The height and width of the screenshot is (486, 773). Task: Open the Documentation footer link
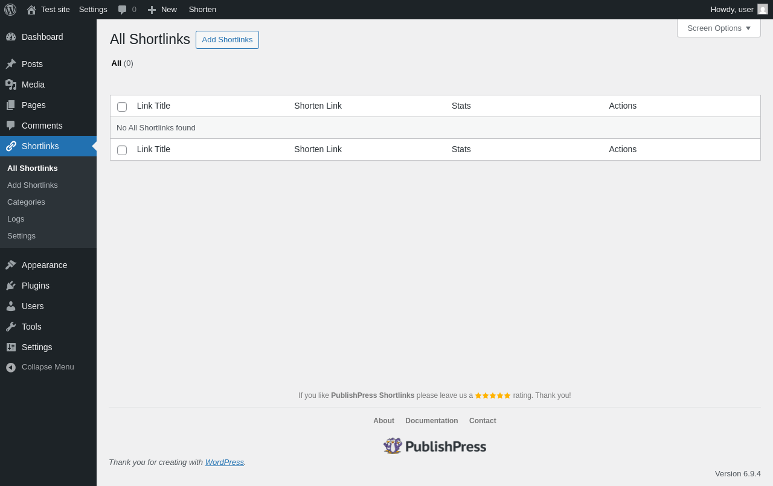[432, 421]
